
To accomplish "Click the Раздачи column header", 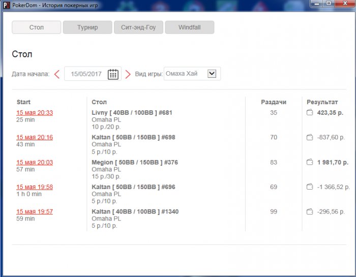I will click(274, 102).
